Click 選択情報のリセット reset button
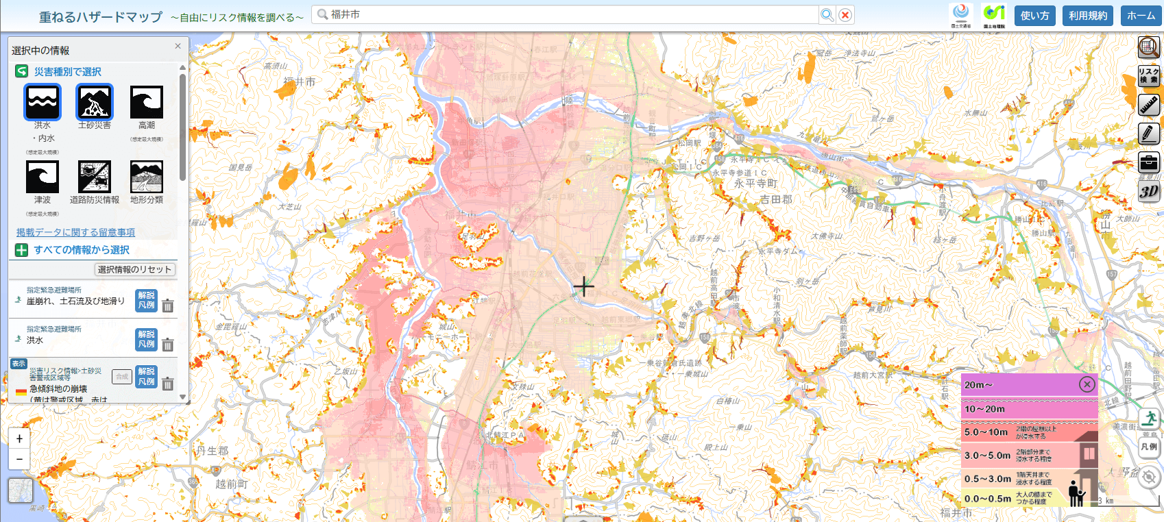Viewport: 1164px width, 522px height. pos(134,269)
